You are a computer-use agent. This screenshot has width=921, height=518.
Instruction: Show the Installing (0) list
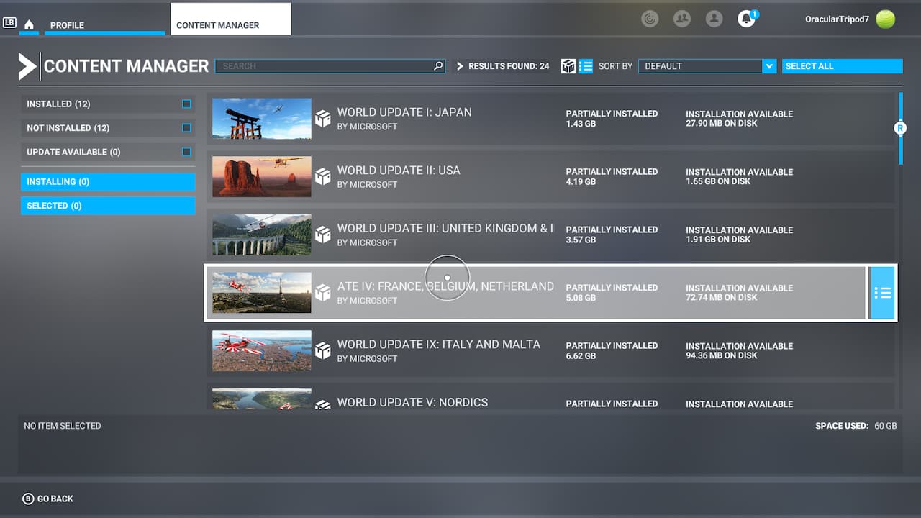(108, 182)
